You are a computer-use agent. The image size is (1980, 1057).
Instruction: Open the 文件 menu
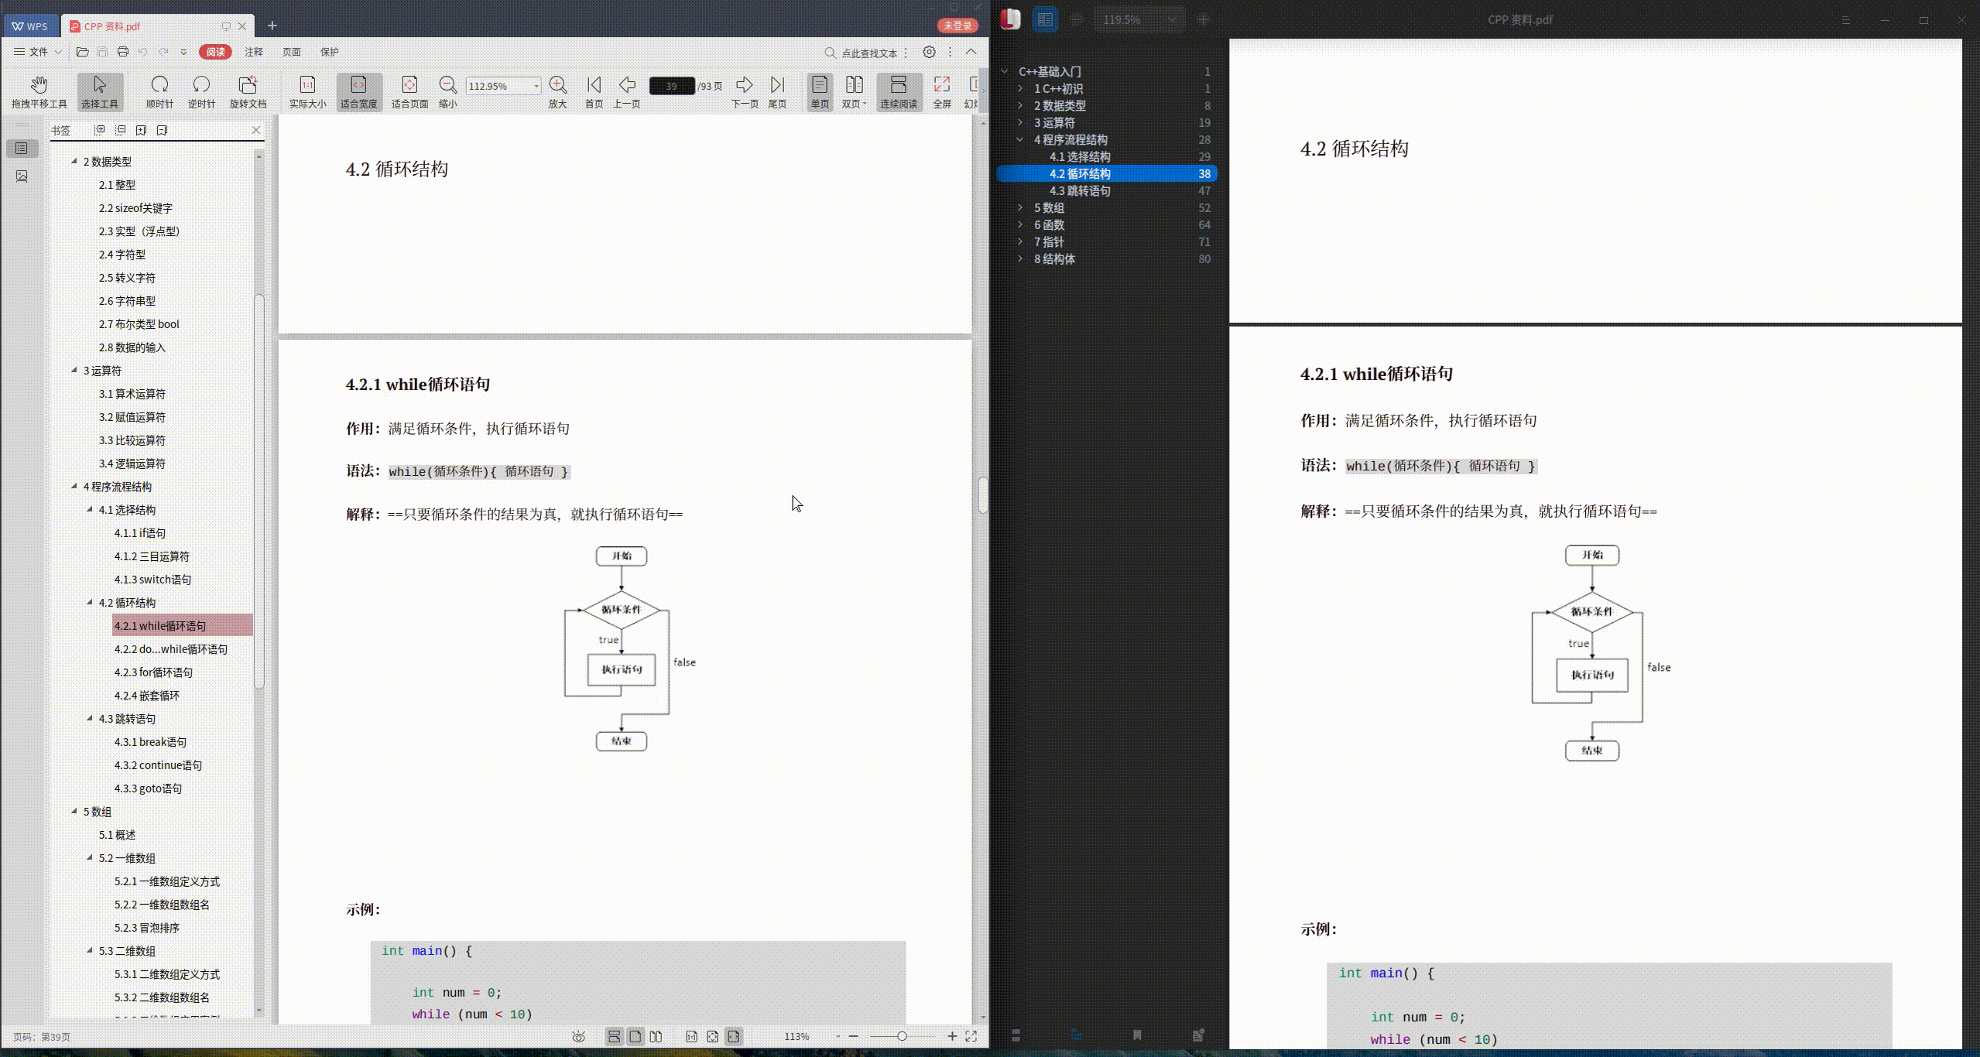36,52
